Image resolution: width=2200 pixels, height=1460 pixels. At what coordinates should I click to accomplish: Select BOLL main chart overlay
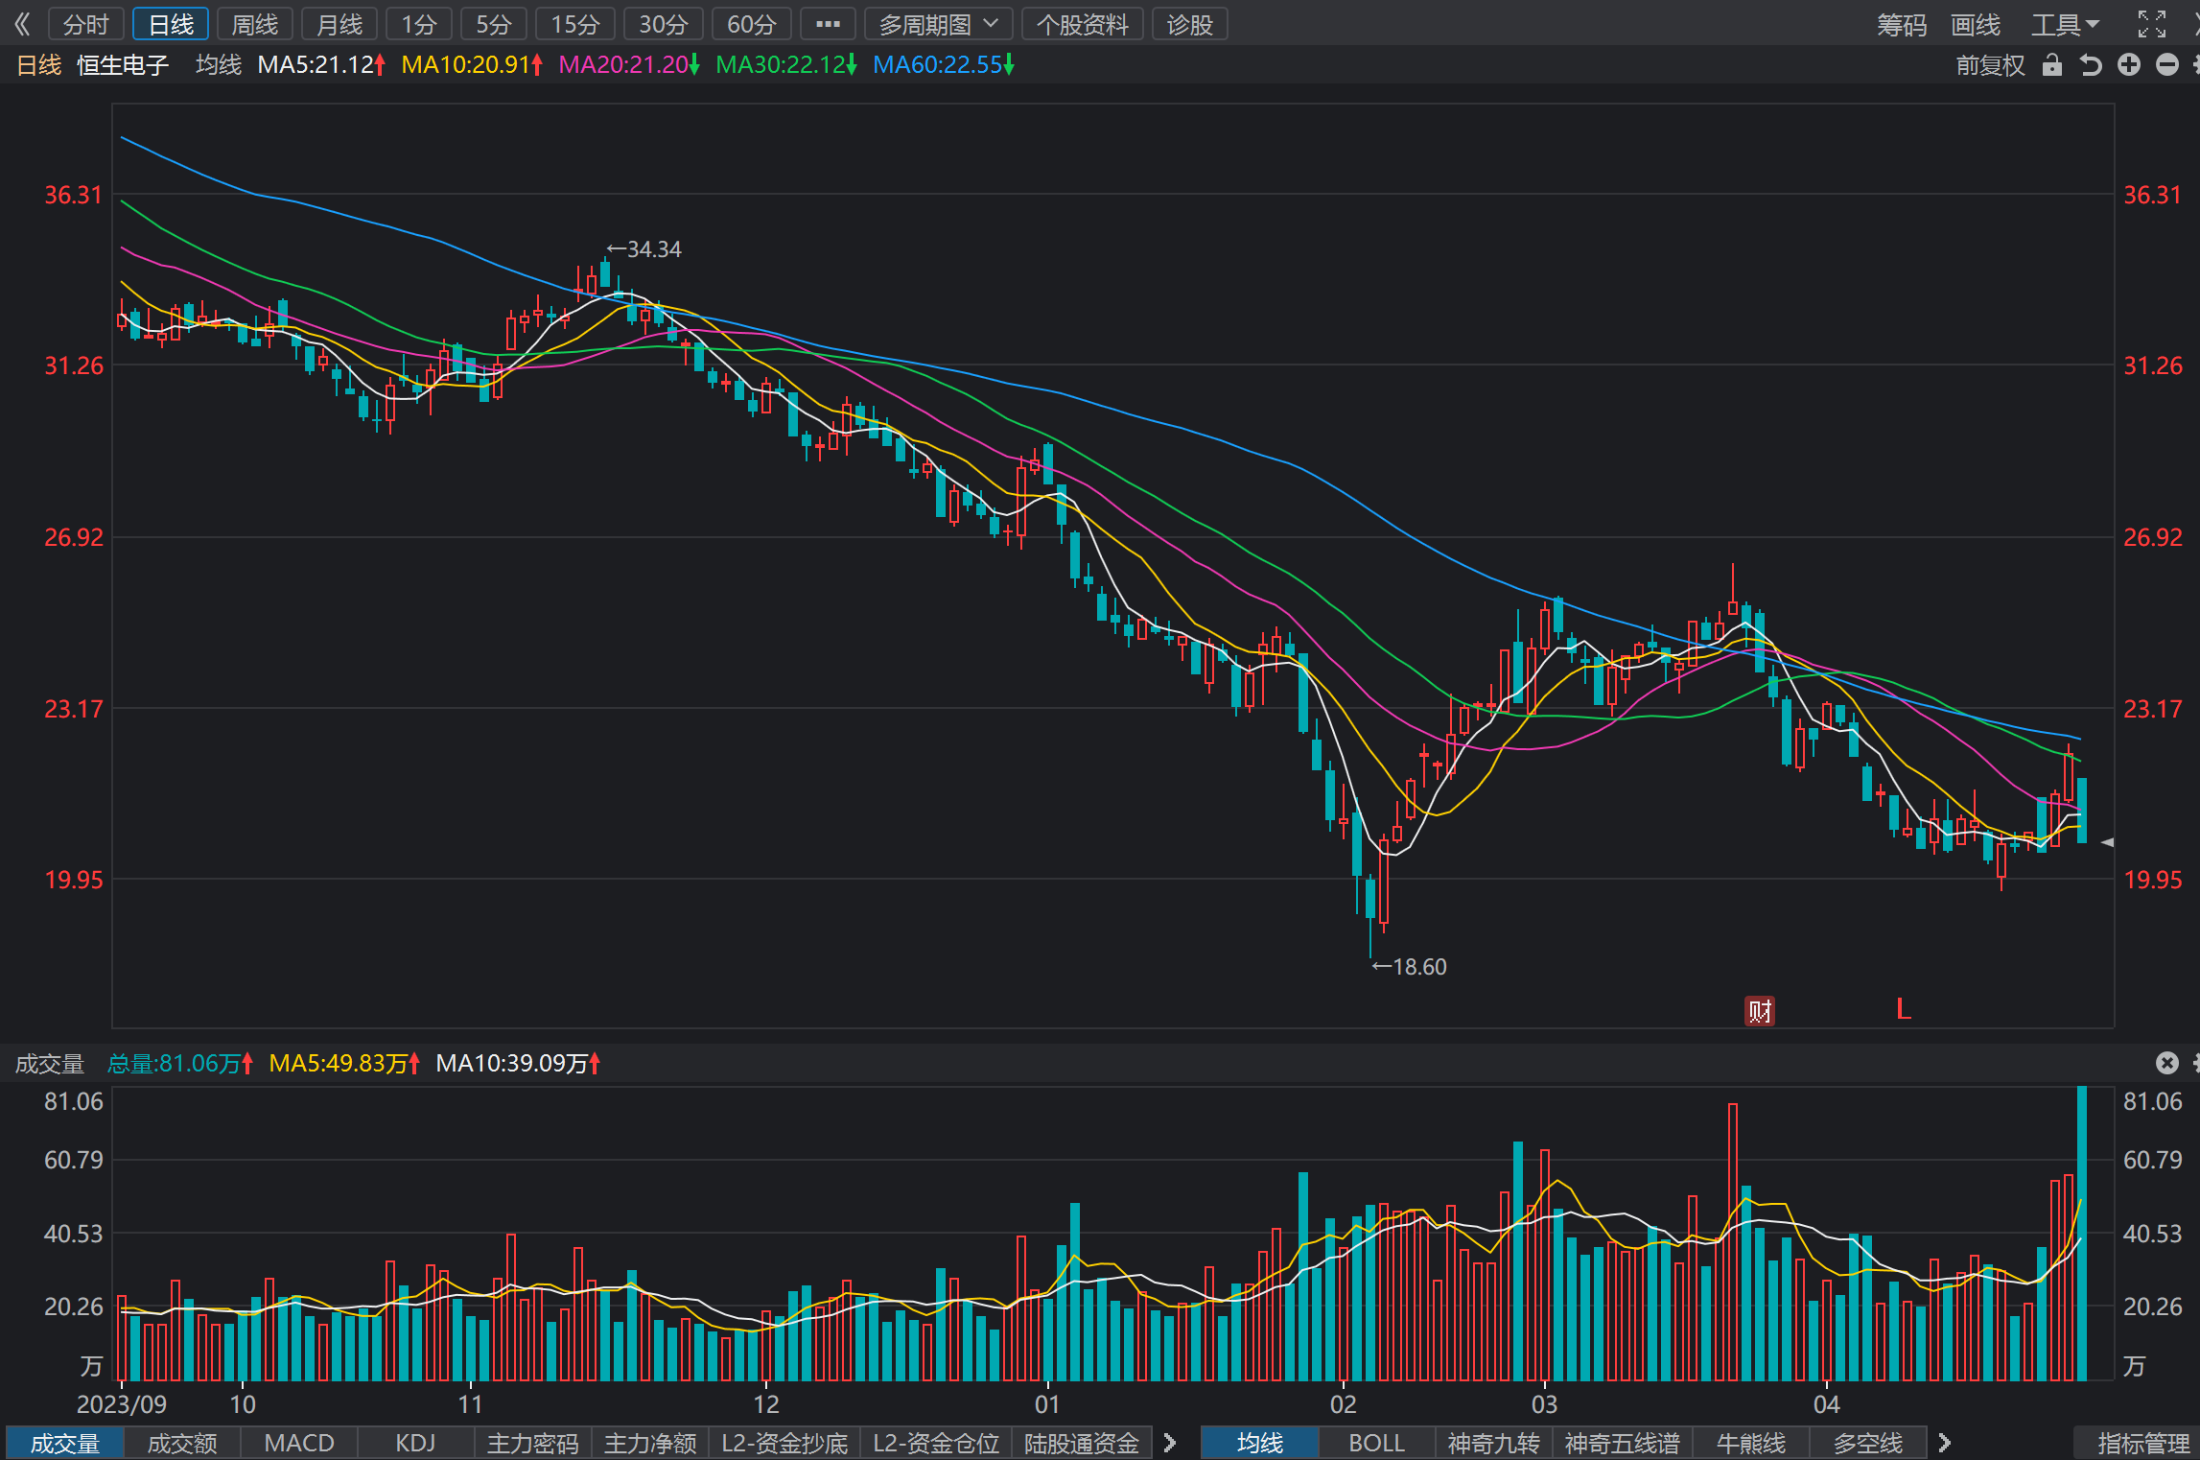[x=1377, y=1443]
